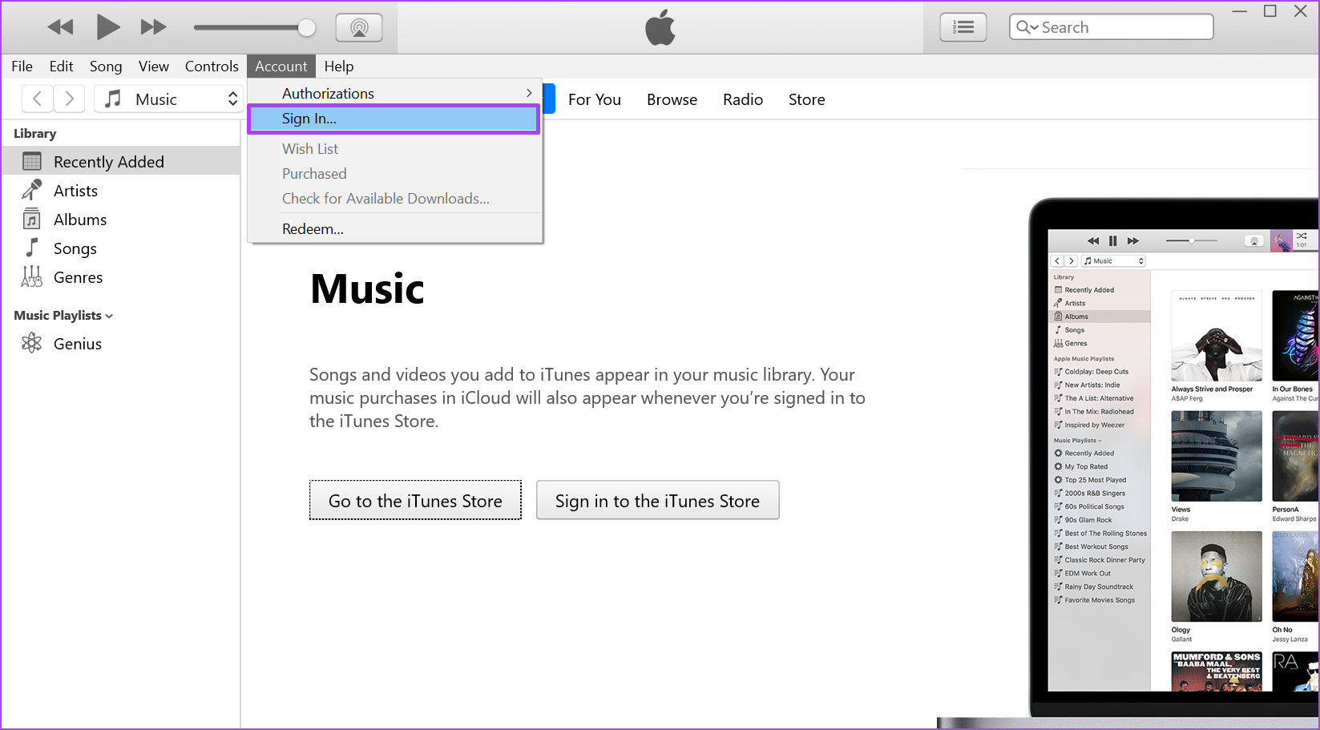Switch to the Browse tab
Screen dimensions: 1320x730
pos(672,99)
